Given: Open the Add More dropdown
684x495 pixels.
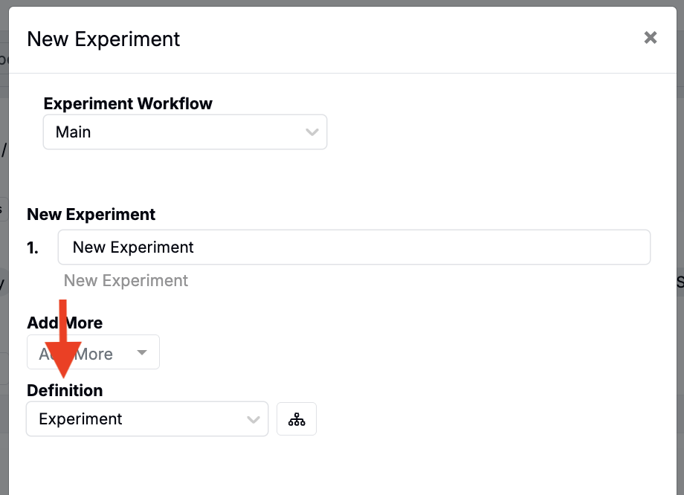Looking at the screenshot, I should [93, 353].
